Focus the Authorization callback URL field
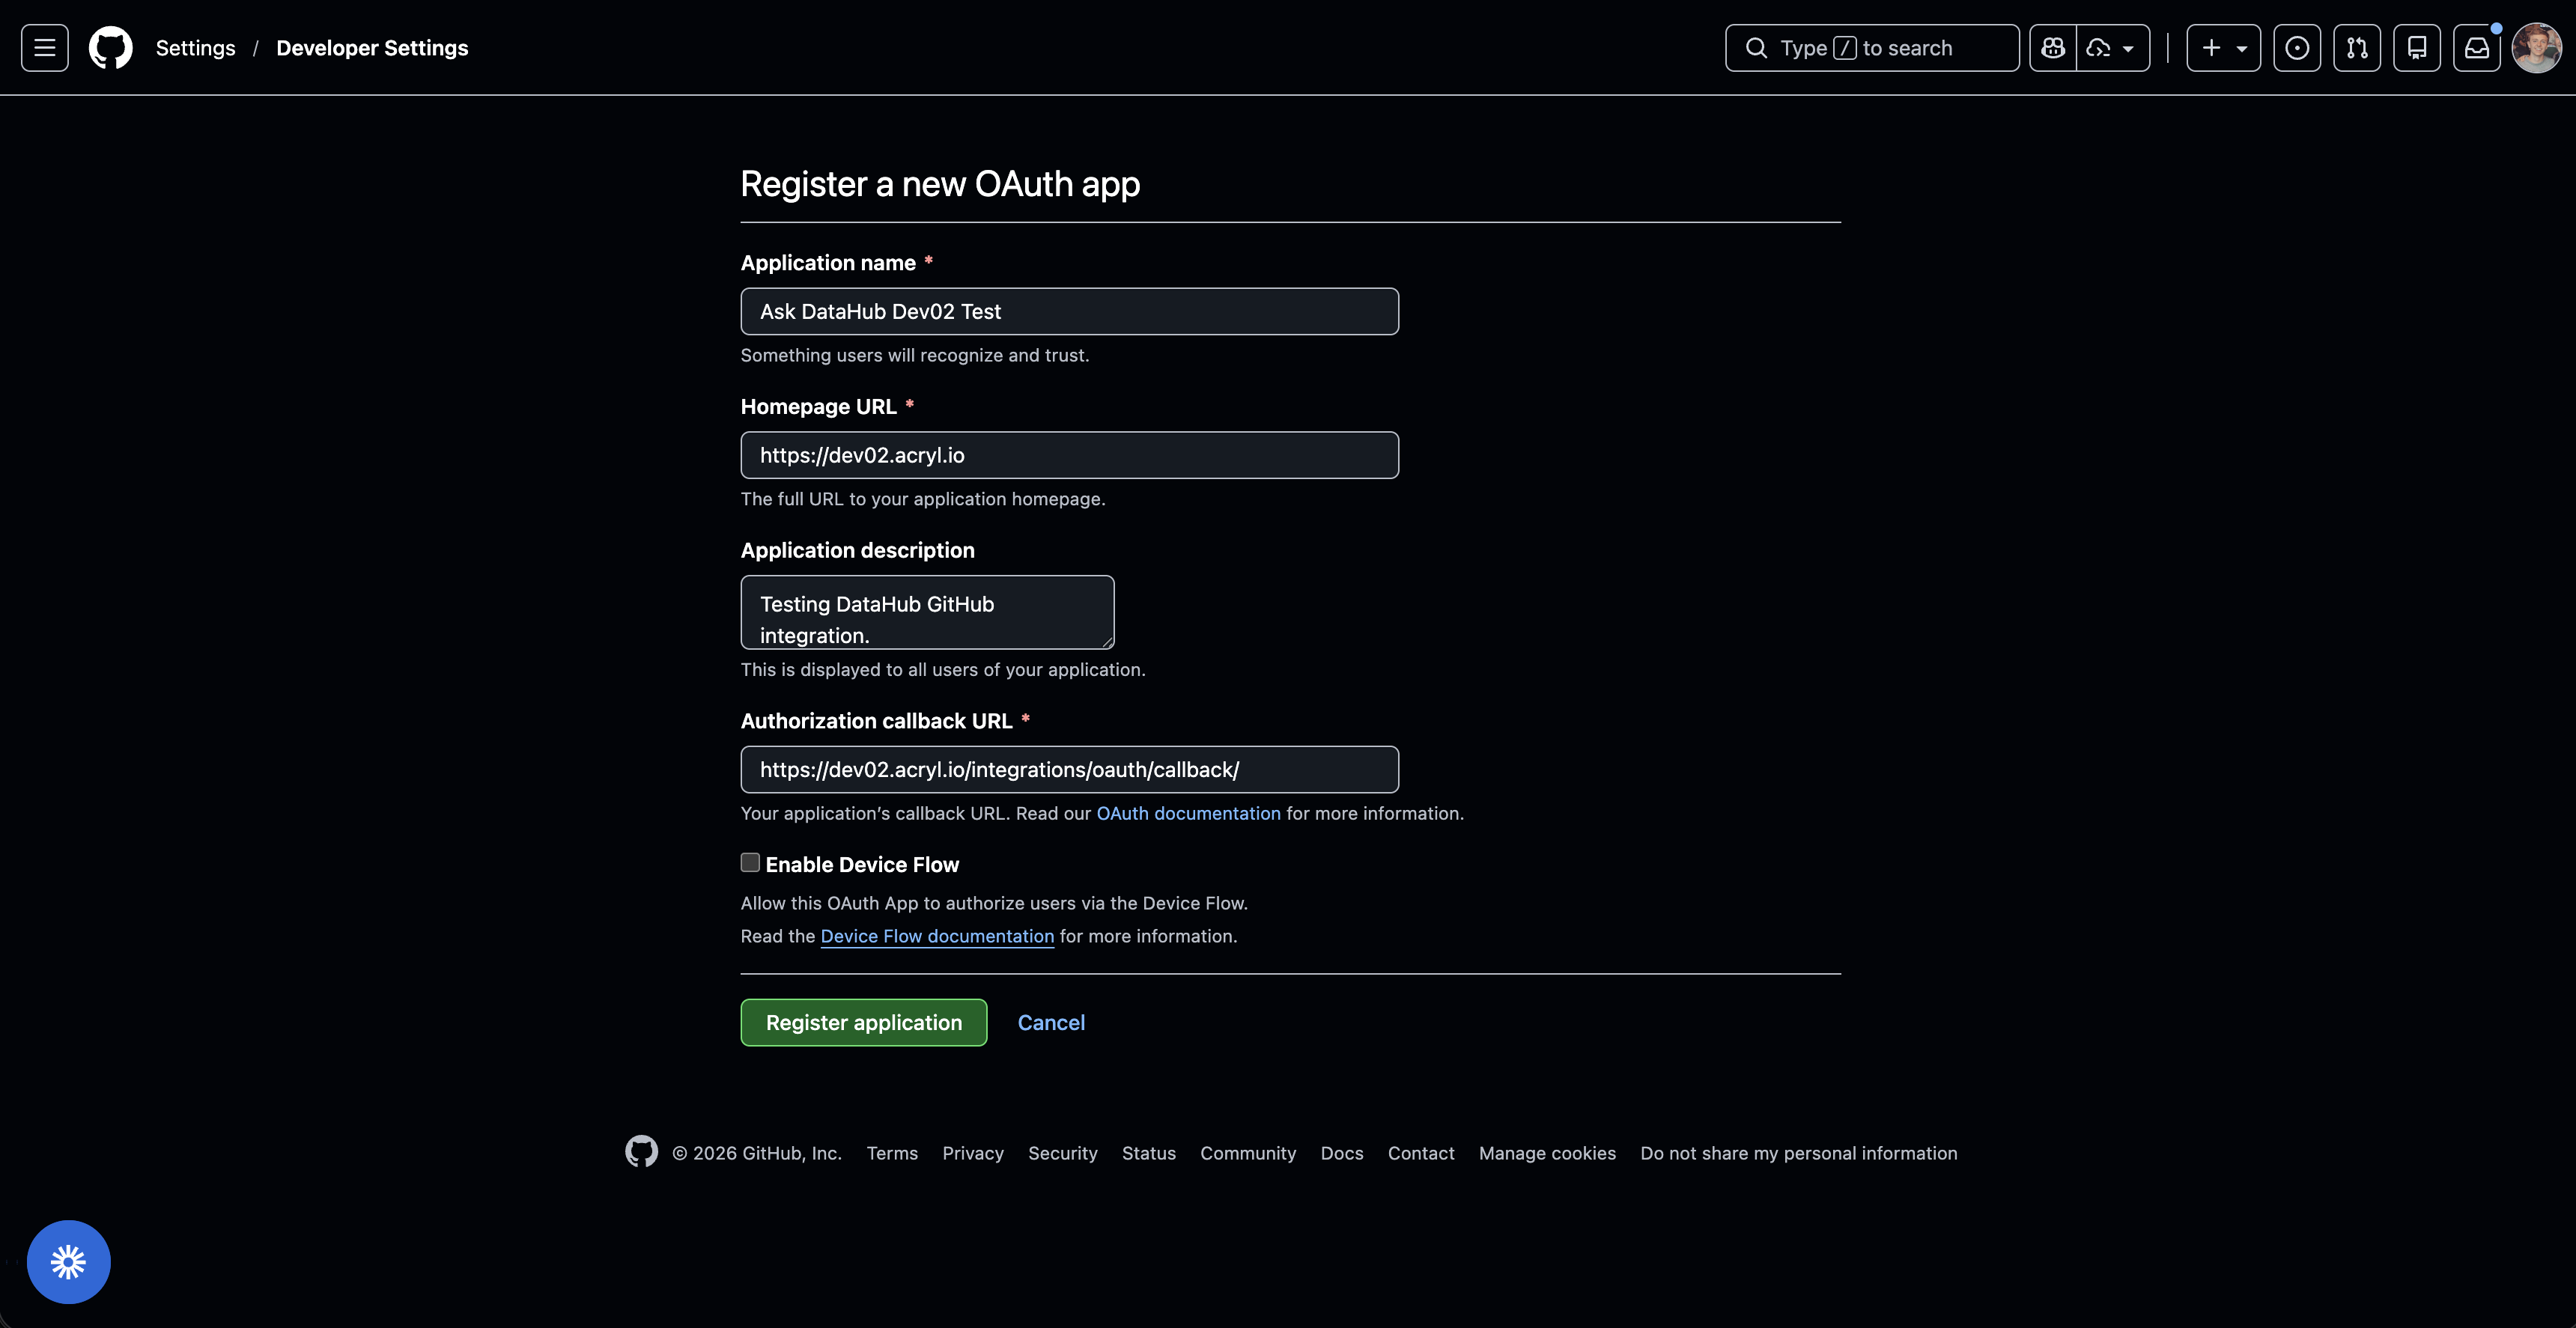 click(x=1069, y=770)
